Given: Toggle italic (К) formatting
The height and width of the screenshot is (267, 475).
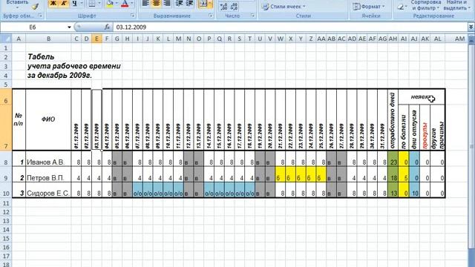Looking at the screenshot, I should 64,3.
